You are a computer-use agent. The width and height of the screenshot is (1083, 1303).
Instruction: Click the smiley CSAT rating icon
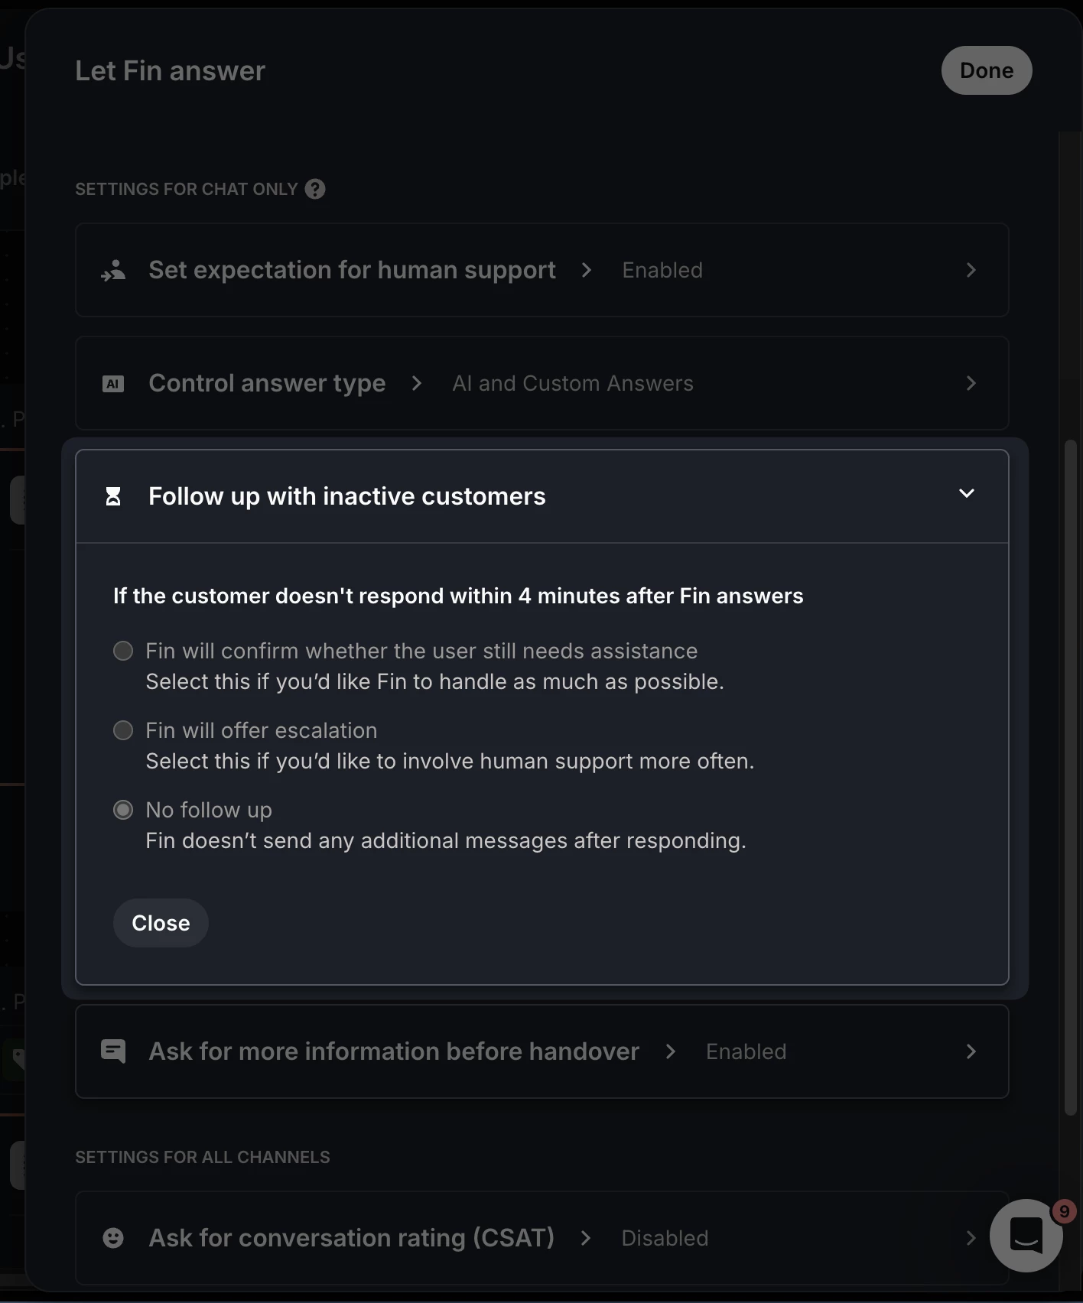coord(113,1238)
